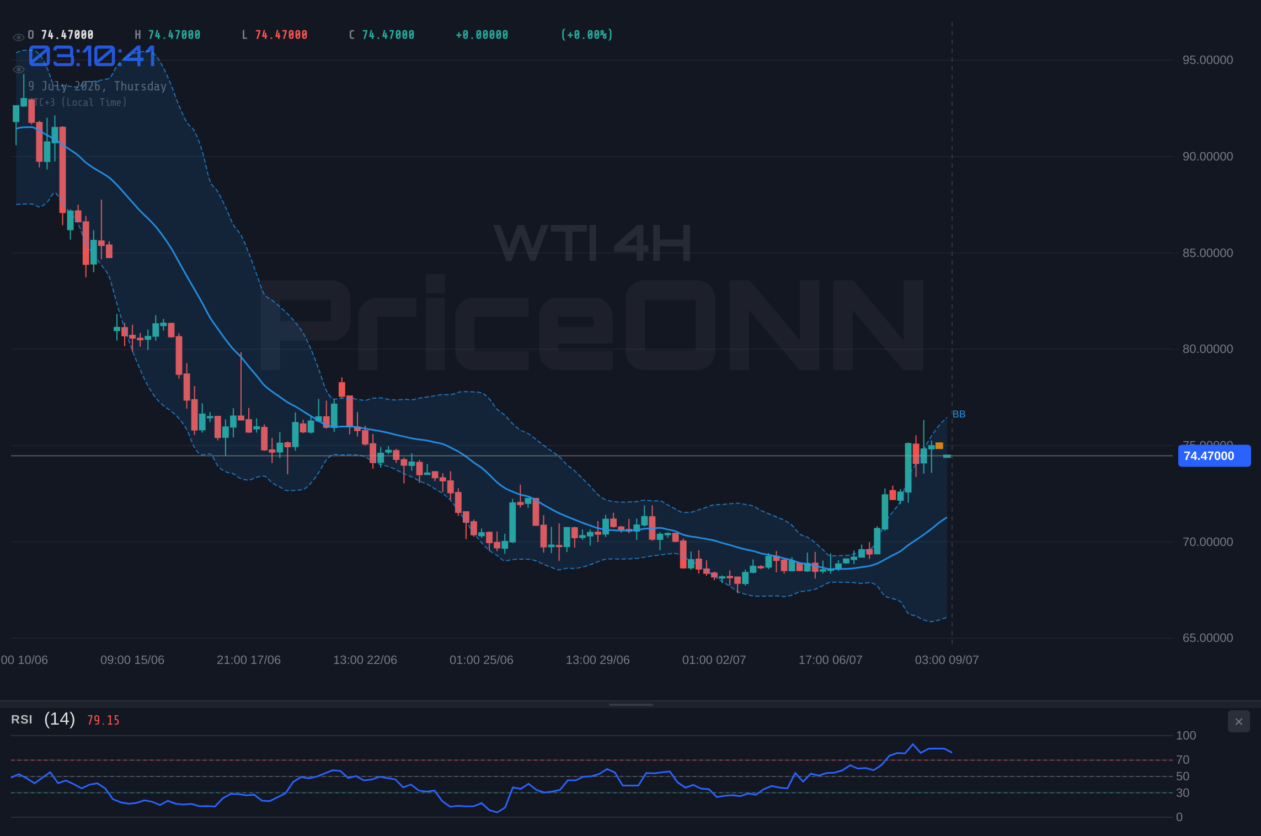Image resolution: width=1261 pixels, height=836 pixels.
Task: Click the RSI scale label 30
Action: (x=1183, y=793)
